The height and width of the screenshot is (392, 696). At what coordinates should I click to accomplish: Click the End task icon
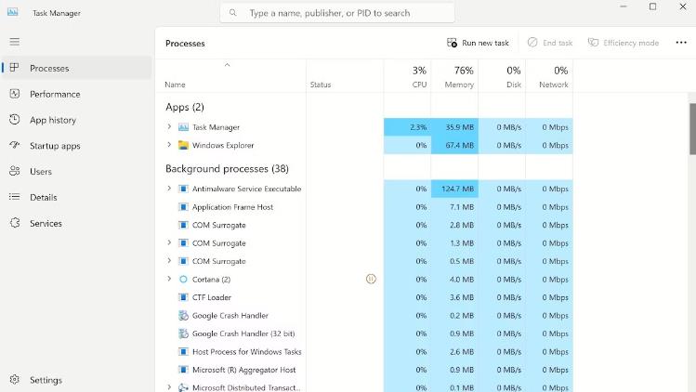(532, 43)
